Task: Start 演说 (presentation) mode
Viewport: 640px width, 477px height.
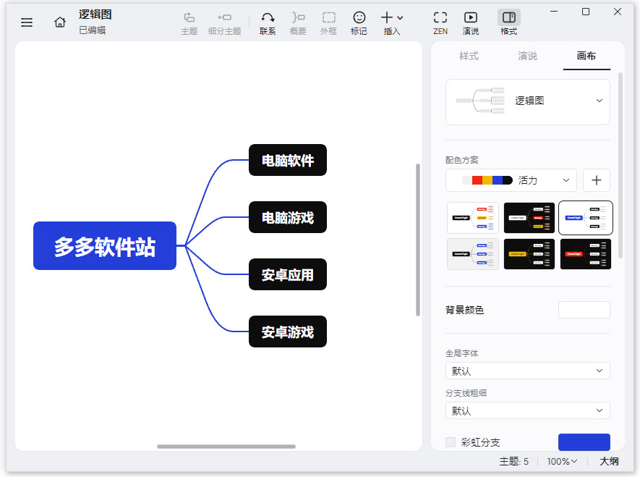Action: pyautogui.click(x=471, y=22)
